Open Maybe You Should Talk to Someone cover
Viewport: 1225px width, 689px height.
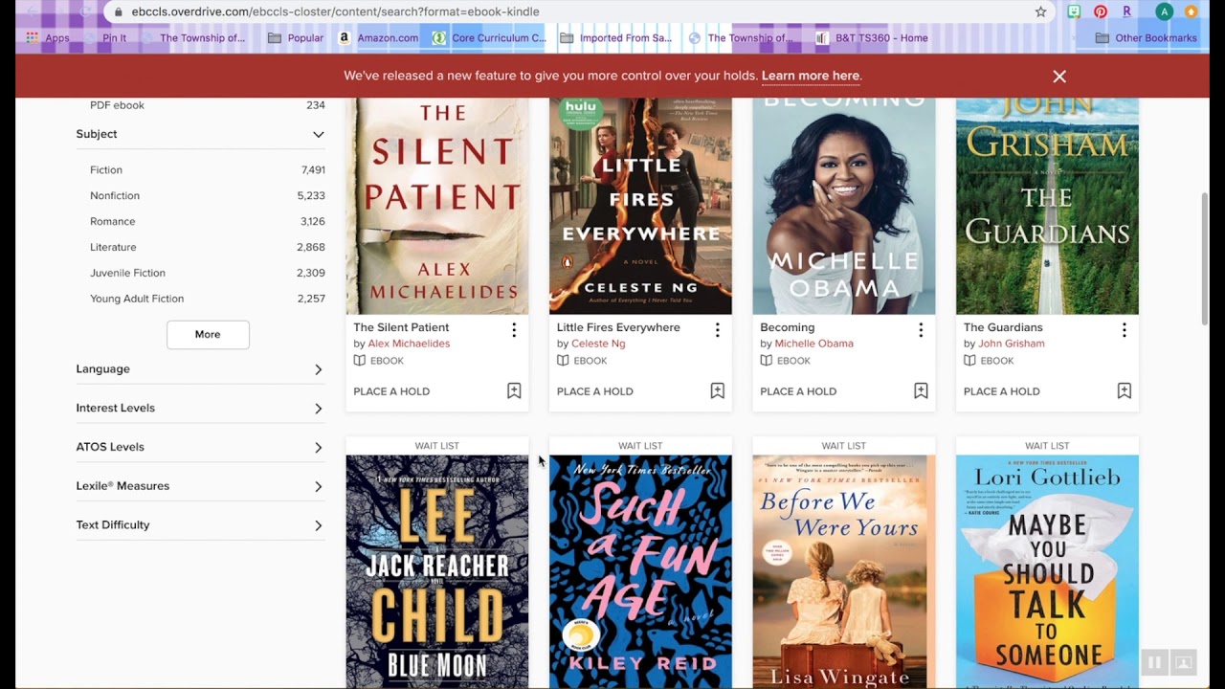[x=1047, y=571]
